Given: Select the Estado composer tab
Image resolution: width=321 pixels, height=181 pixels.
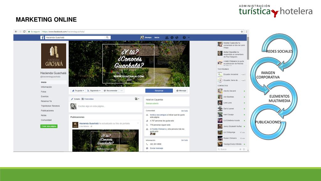Looking at the screenshot, I should [x=75, y=99].
